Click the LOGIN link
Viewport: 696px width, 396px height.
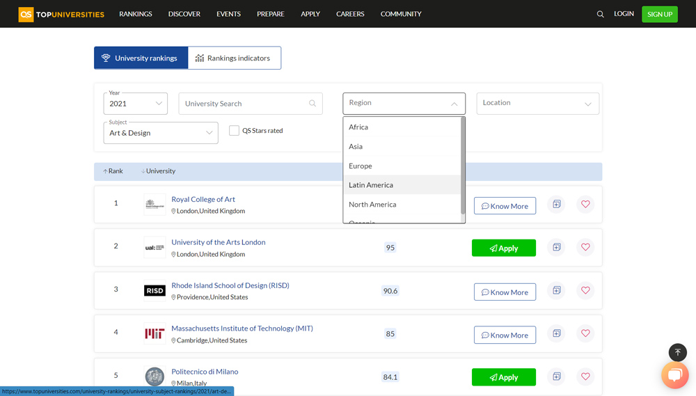[x=624, y=14]
